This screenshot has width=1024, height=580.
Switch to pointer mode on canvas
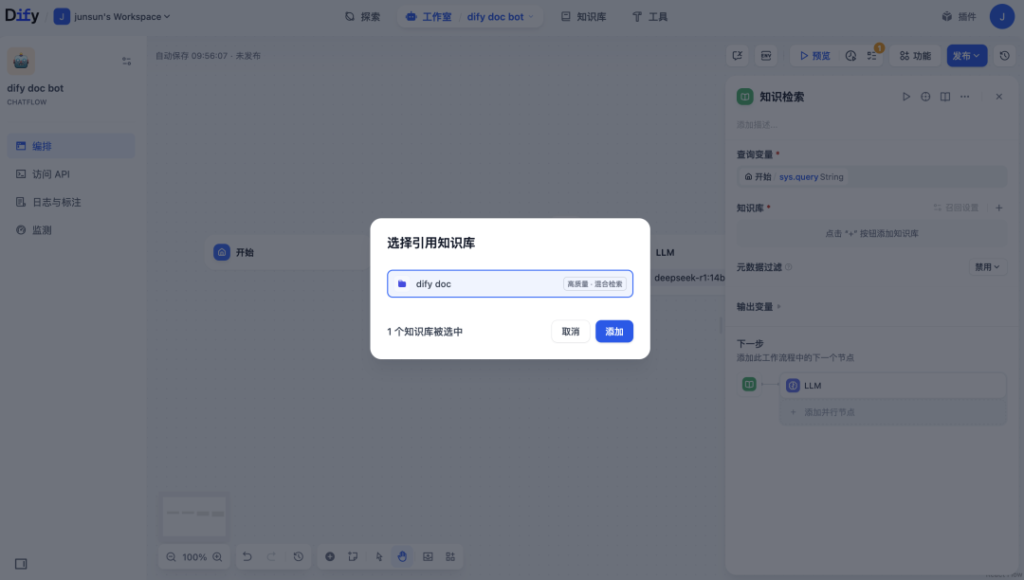380,556
